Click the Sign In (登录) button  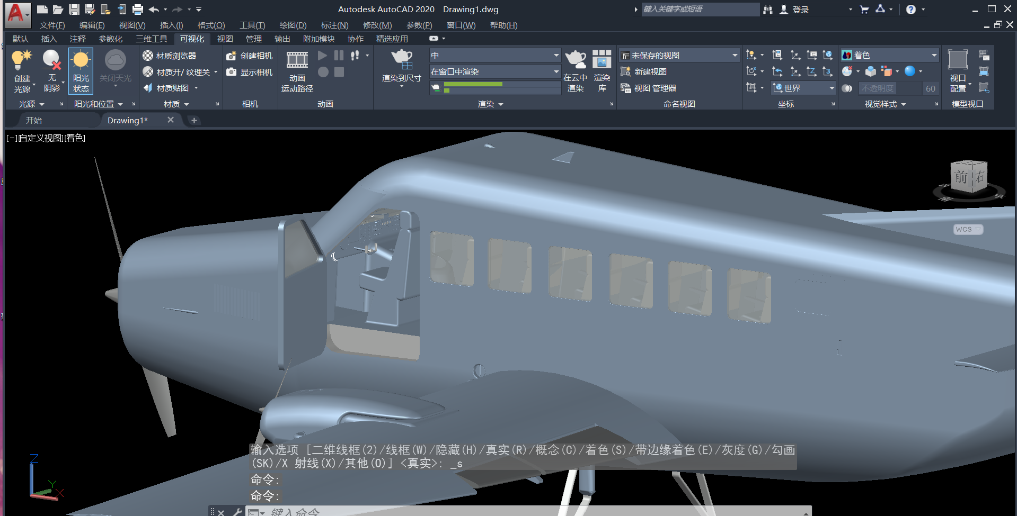coord(794,10)
